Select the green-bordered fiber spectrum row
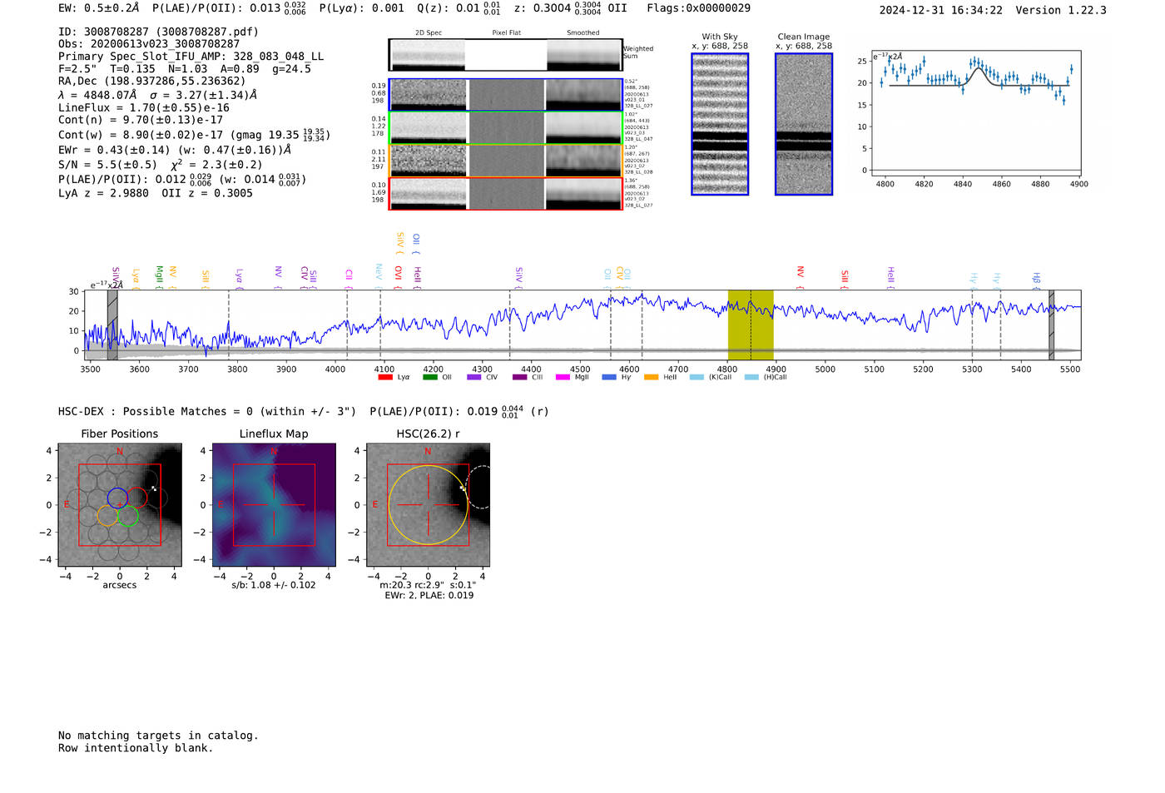This screenshot has width=1165, height=793. pyautogui.click(x=505, y=128)
